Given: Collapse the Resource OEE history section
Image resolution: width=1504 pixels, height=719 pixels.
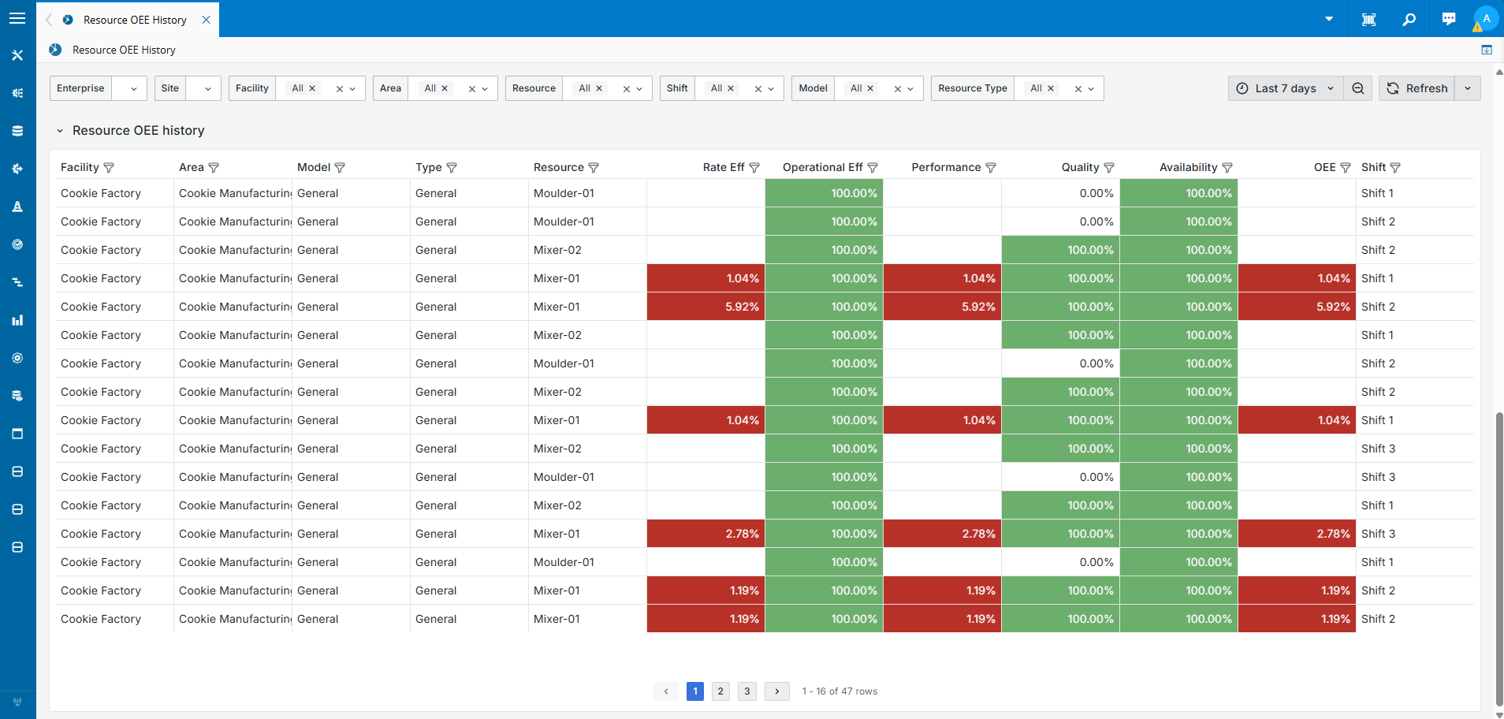Looking at the screenshot, I should [x=60, y=131].
